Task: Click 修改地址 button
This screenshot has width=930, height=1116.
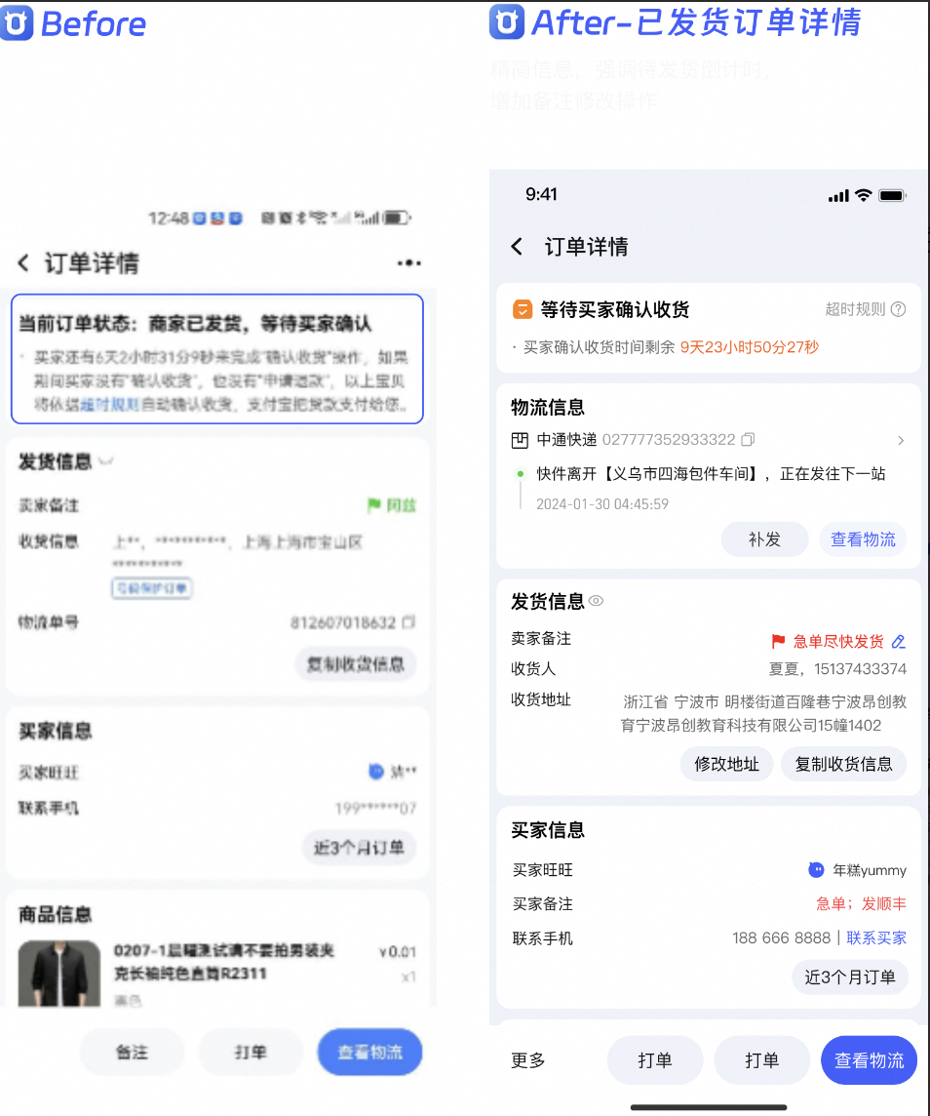Action: [x=726, y=765]
